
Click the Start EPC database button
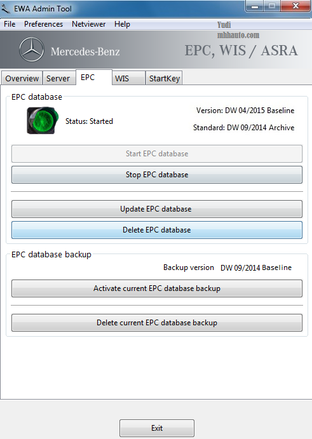[x=157, y=154]
